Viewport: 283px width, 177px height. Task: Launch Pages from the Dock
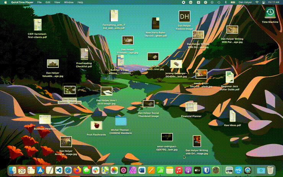[151, 170]
